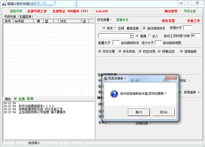Click the 状态 column header

point(70,21)
